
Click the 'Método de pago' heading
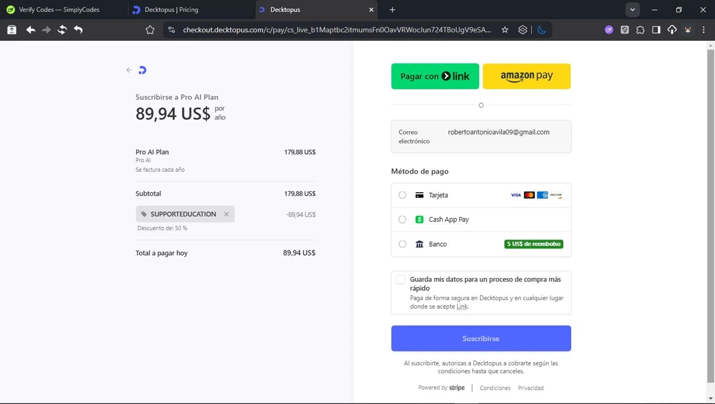[x=420, y=171]
